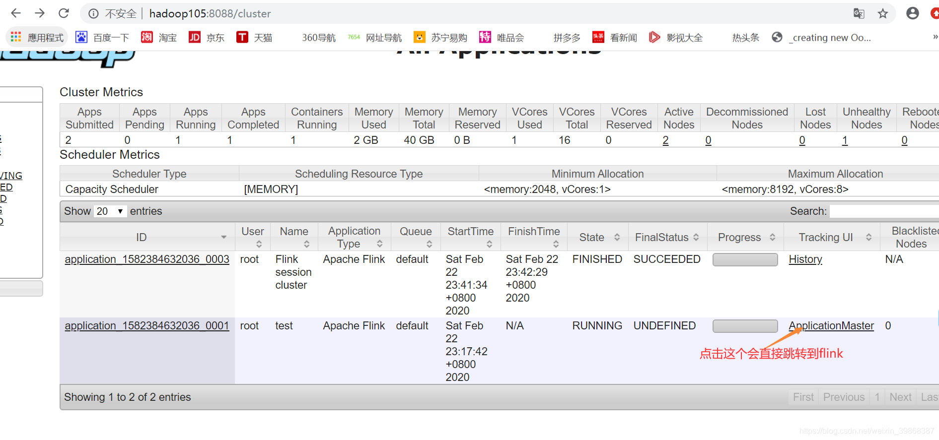The height and width of the screenshot is (440, 939).
Task: Open application_1582384632036_0001 details
Action: [147, 326]
